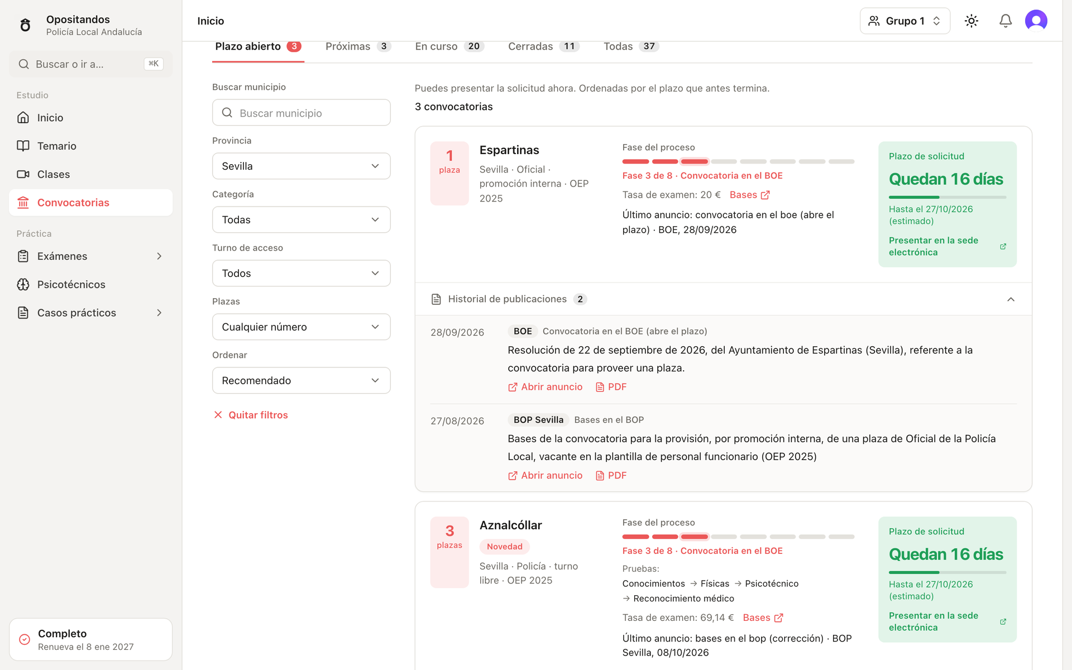
Task: Open the PDF of the 27/08/2026 BOP Sevilla entry
Action: click(x=611, y=476)
